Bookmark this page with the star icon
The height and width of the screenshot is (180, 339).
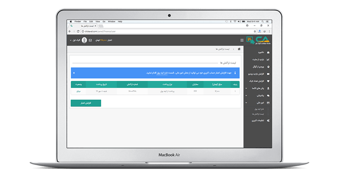(255, 32)
